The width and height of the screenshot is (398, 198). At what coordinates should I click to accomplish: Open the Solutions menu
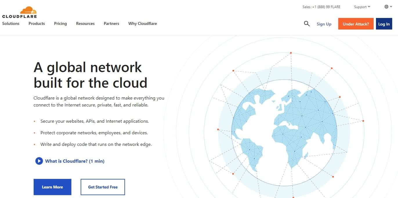tap(11, 23)
